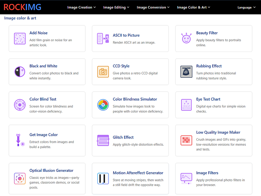Open the Motion Aftereffect Generator title
This screenshot has height=196, width=261.
[x=138, y=173]
